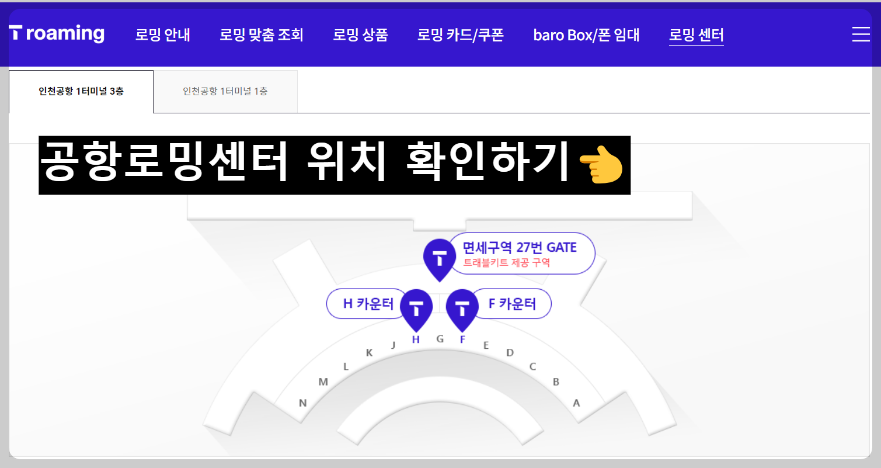Click counter letter M on map
The height and width of the screenshot is (468, 881).
pos(323,382)
